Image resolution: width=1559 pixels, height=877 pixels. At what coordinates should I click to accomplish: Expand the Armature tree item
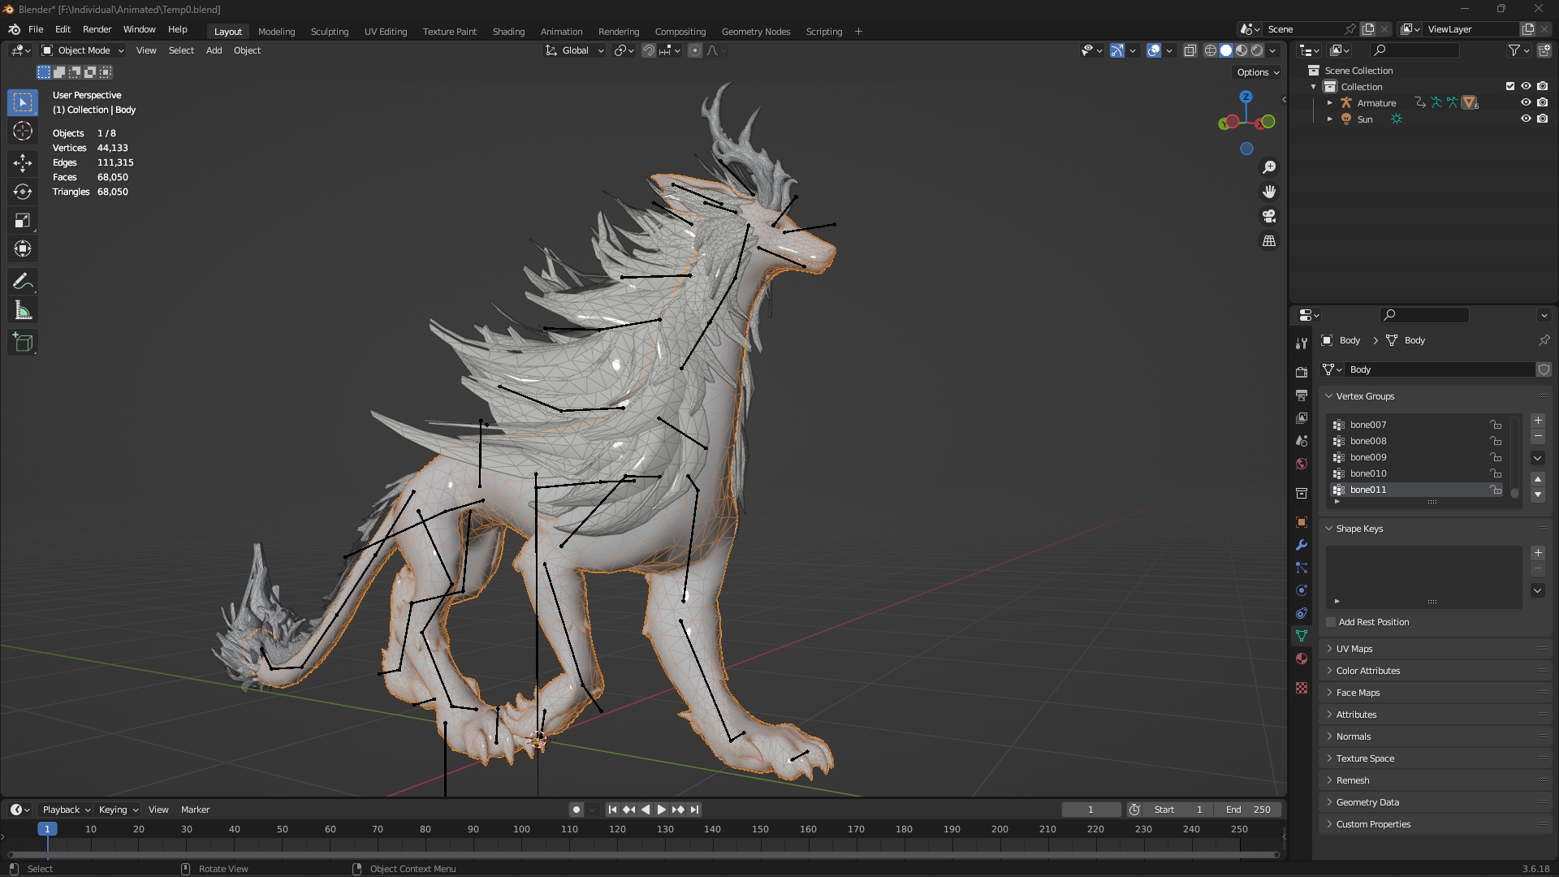(x=1329, y=103)
